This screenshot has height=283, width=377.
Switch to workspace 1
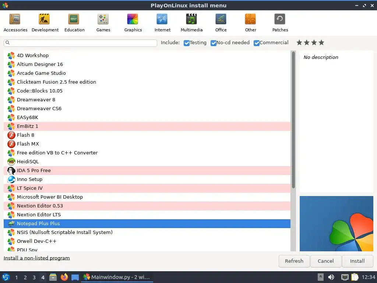tap(16, 277)
